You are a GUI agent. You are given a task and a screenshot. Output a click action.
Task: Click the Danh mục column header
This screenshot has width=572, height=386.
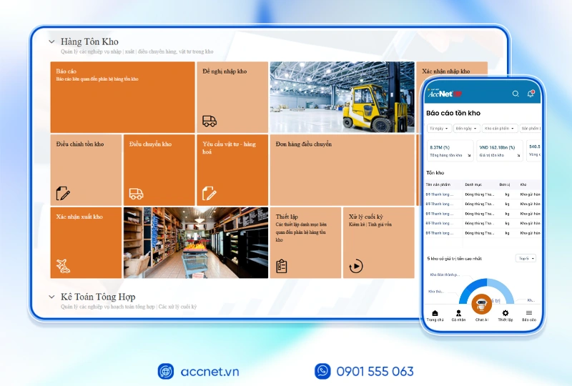pos(473,184)
